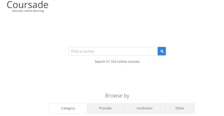Show the Other browse tab
Viewport: 224px width, 116px height.
180,108
